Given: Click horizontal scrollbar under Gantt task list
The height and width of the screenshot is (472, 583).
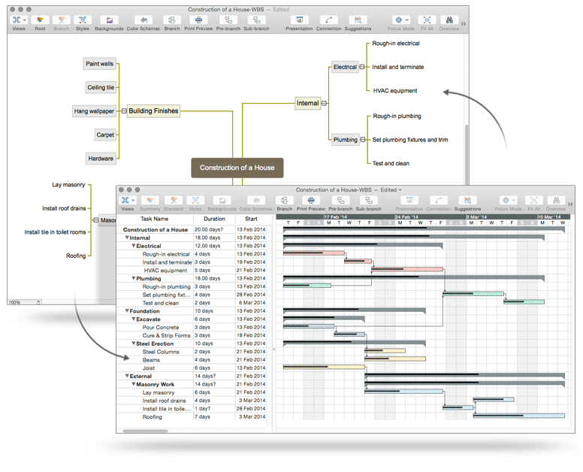Looking at the screenshot, I should (146, 431).
